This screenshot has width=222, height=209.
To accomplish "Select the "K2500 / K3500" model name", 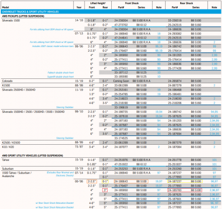I will coord(11,143).
